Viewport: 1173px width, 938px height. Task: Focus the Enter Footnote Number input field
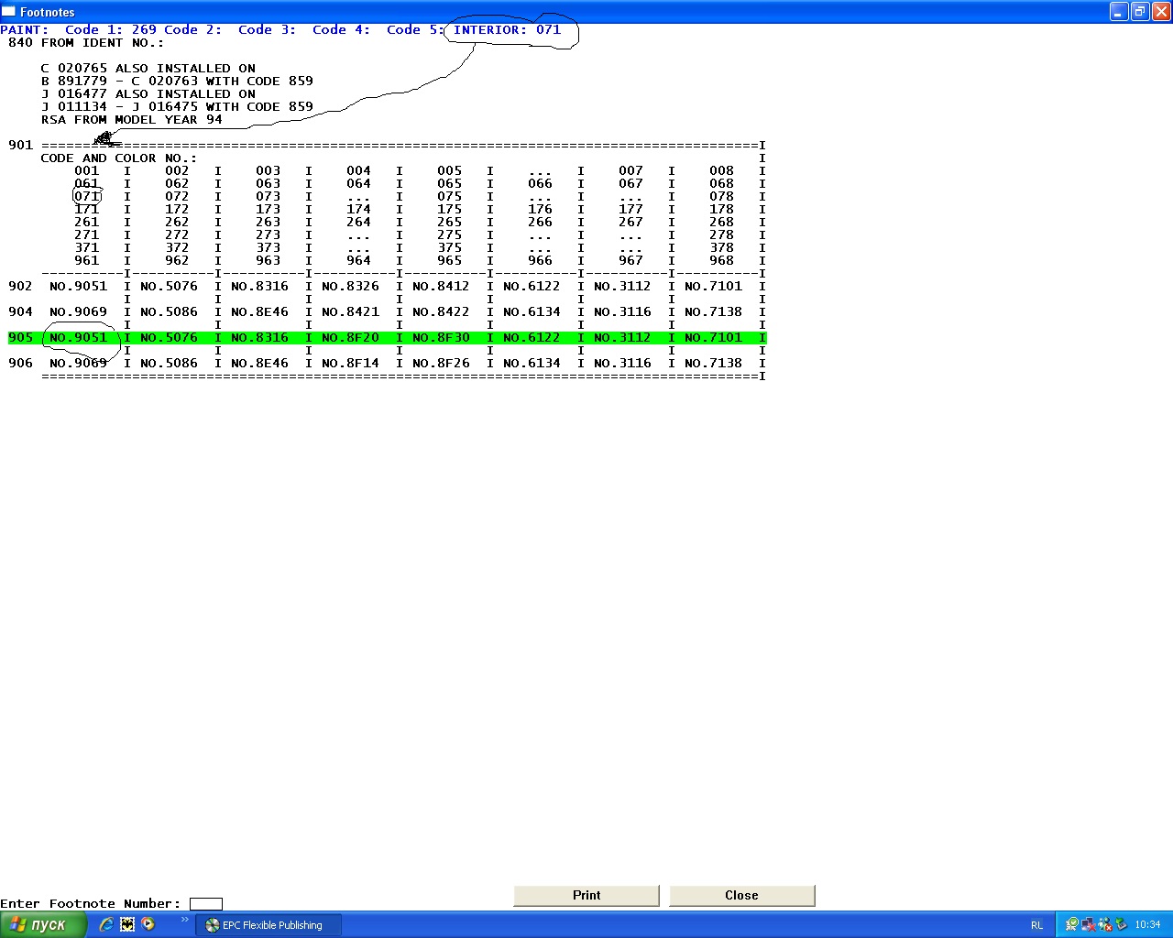tap(205, 904)
